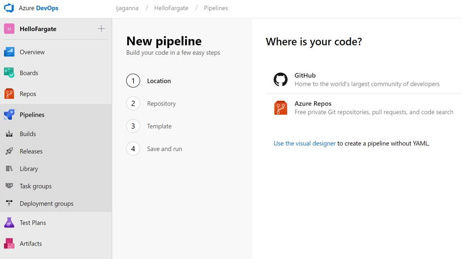
Task: Click the Boards icon
Action: (x=9, y=73)
